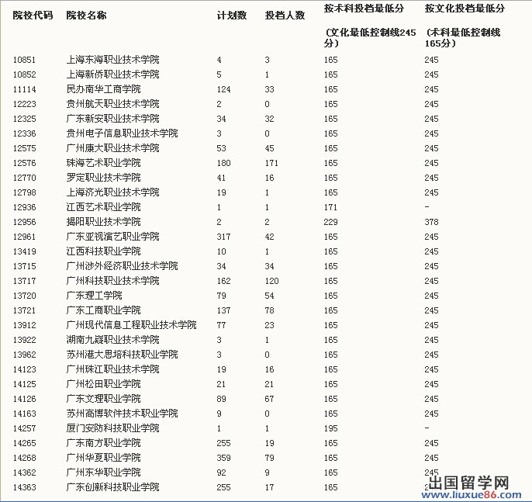532x502 pixels.
Task: Click the 院校名称 column header
Action: [86, 16]
